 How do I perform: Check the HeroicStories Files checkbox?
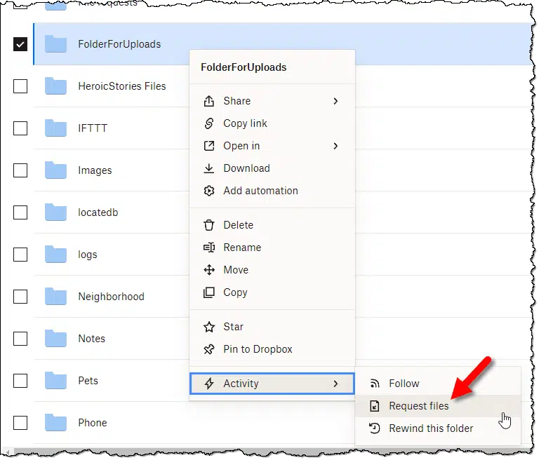coord(20,86)
